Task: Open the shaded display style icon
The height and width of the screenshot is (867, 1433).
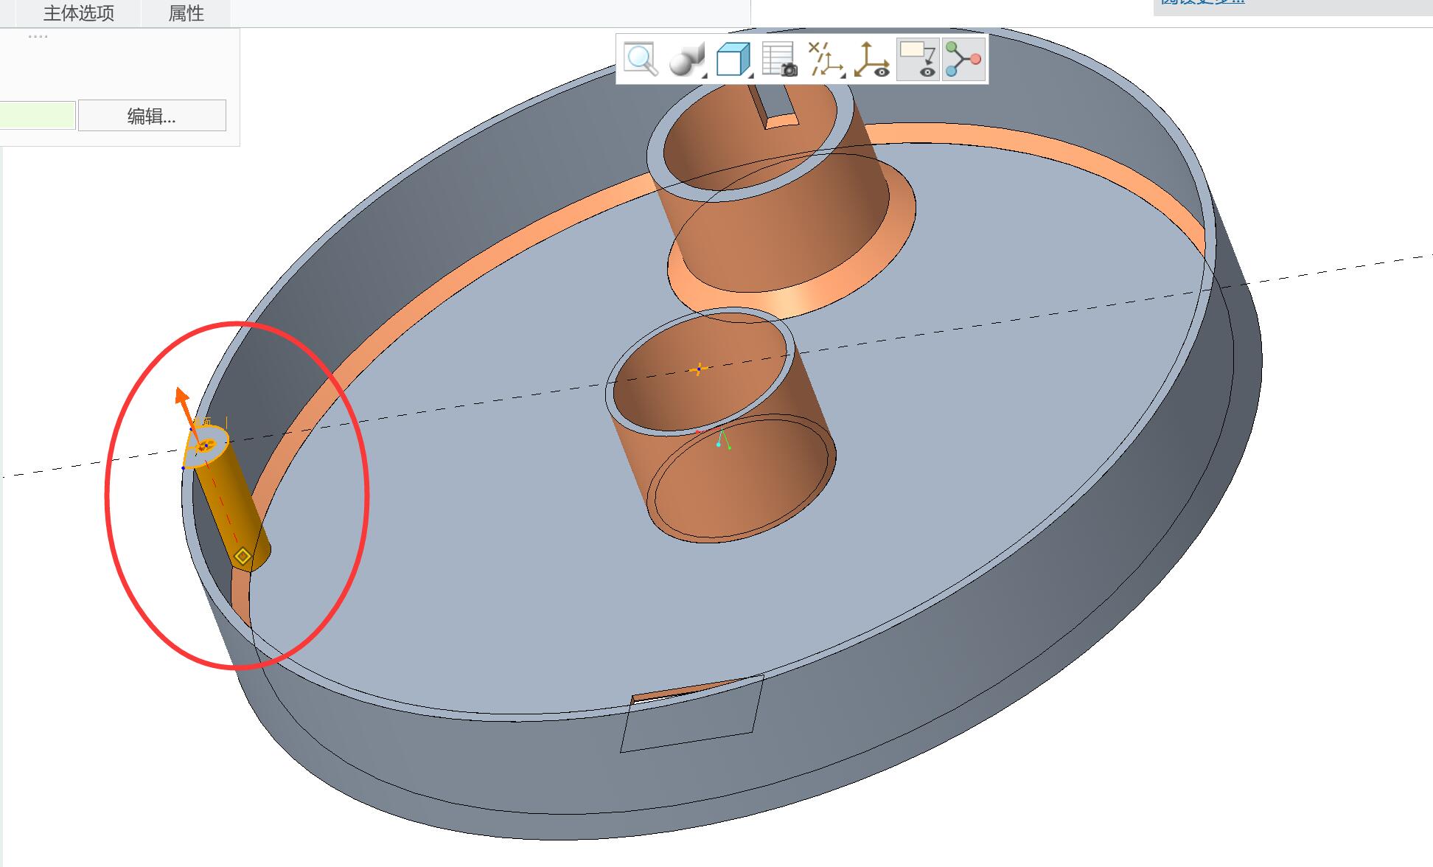Action: point(686,59)
